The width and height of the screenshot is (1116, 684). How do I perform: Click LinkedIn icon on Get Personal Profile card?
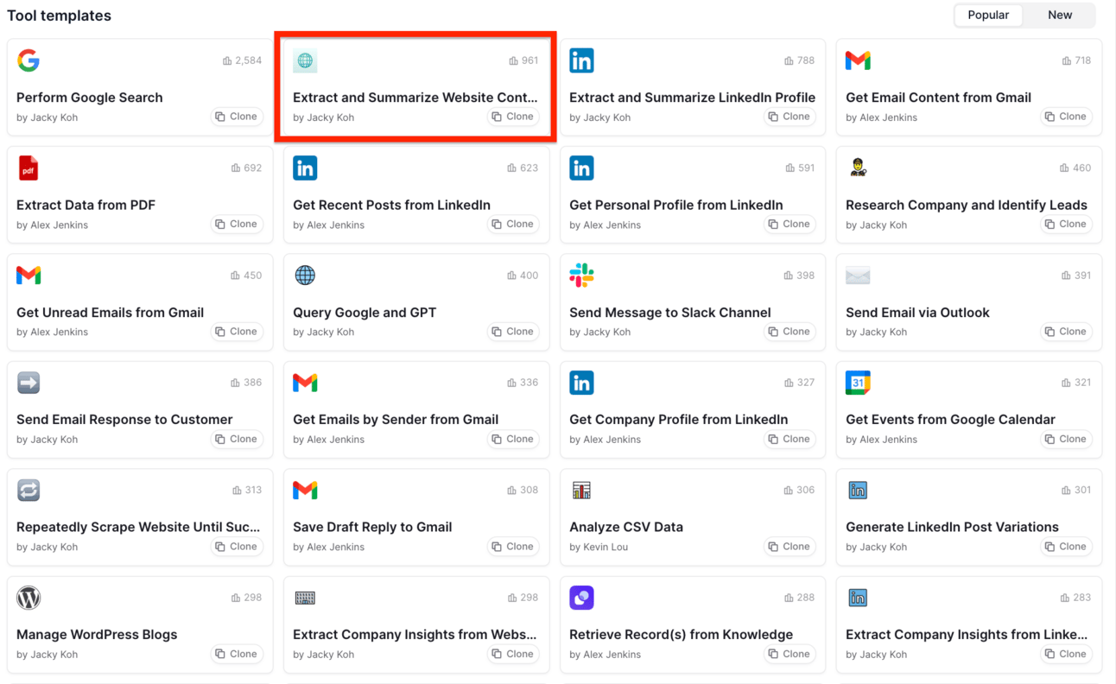[x=581, y=168]
